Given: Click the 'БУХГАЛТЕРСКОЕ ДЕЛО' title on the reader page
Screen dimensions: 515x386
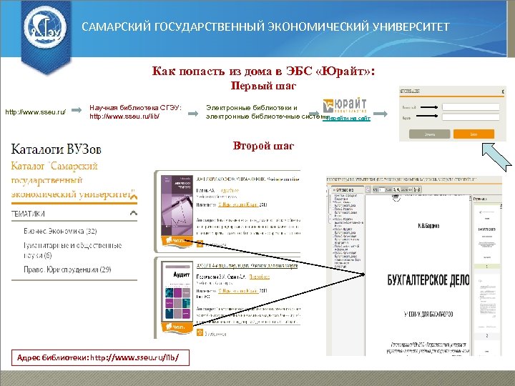Looking at the screenshot, I should tap(428, 280).
